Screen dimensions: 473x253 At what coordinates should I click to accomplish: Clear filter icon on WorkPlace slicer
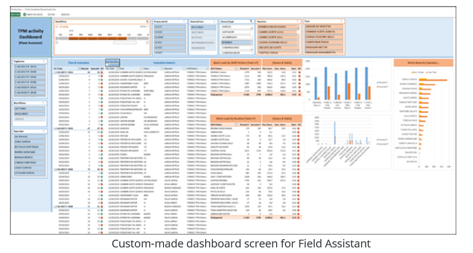click(x=44, y=103)
